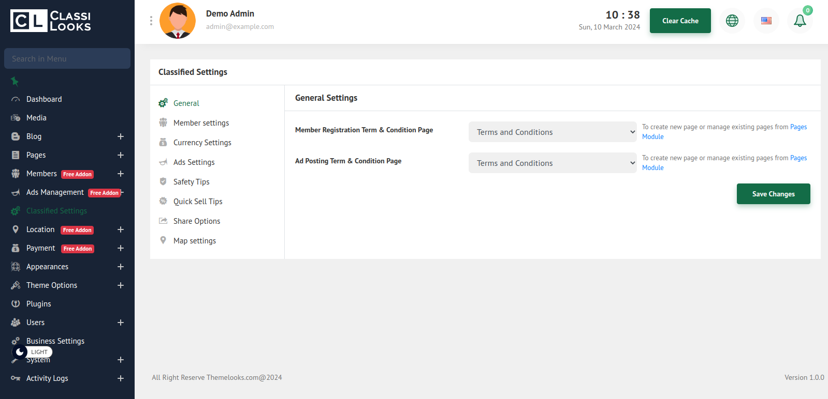Expand the Theme Options submenu
The image size is (828, 399).
pyautogui.click(x=121, y=285)
